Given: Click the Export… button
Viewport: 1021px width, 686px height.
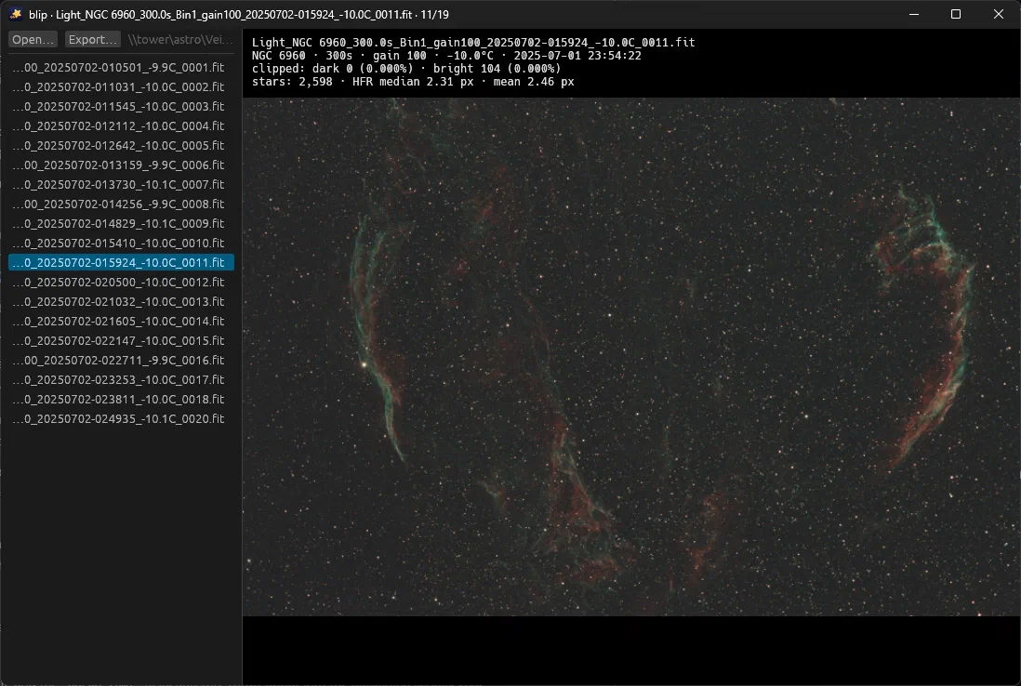Looking at the screenshot, I should point(92,39).
